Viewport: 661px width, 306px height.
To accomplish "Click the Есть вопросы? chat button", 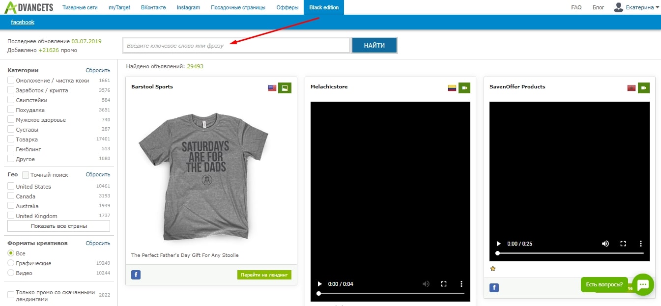I will click(604, 284).
